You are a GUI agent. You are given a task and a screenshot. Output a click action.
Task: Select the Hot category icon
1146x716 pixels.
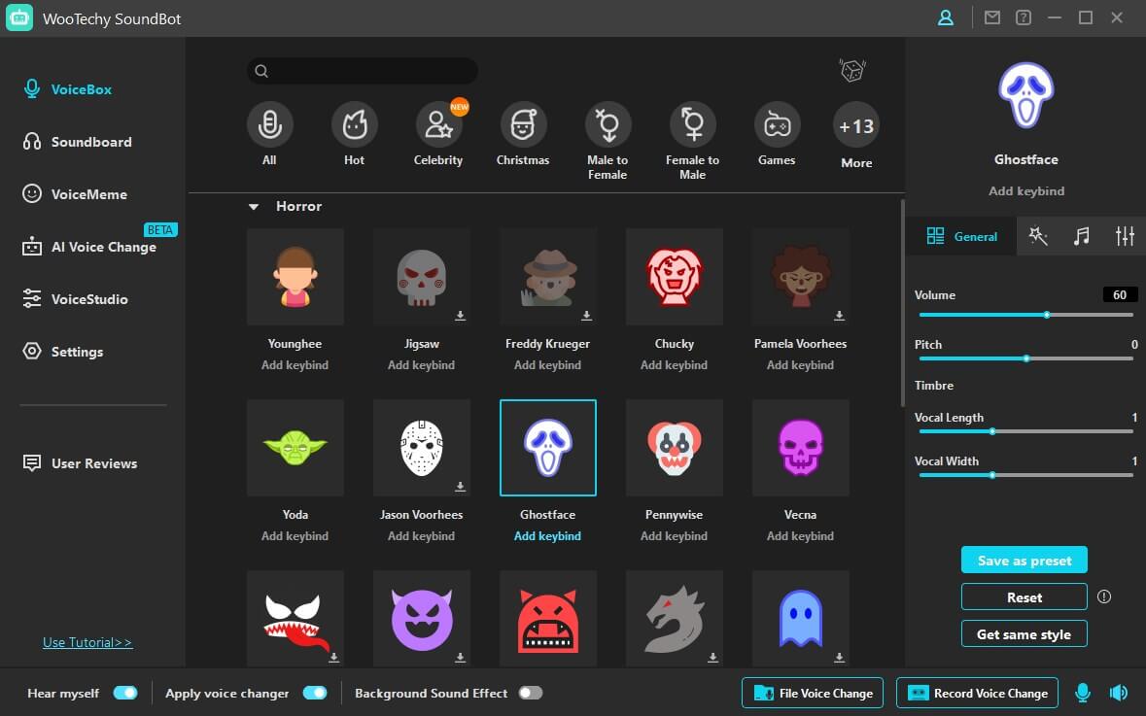355,125
